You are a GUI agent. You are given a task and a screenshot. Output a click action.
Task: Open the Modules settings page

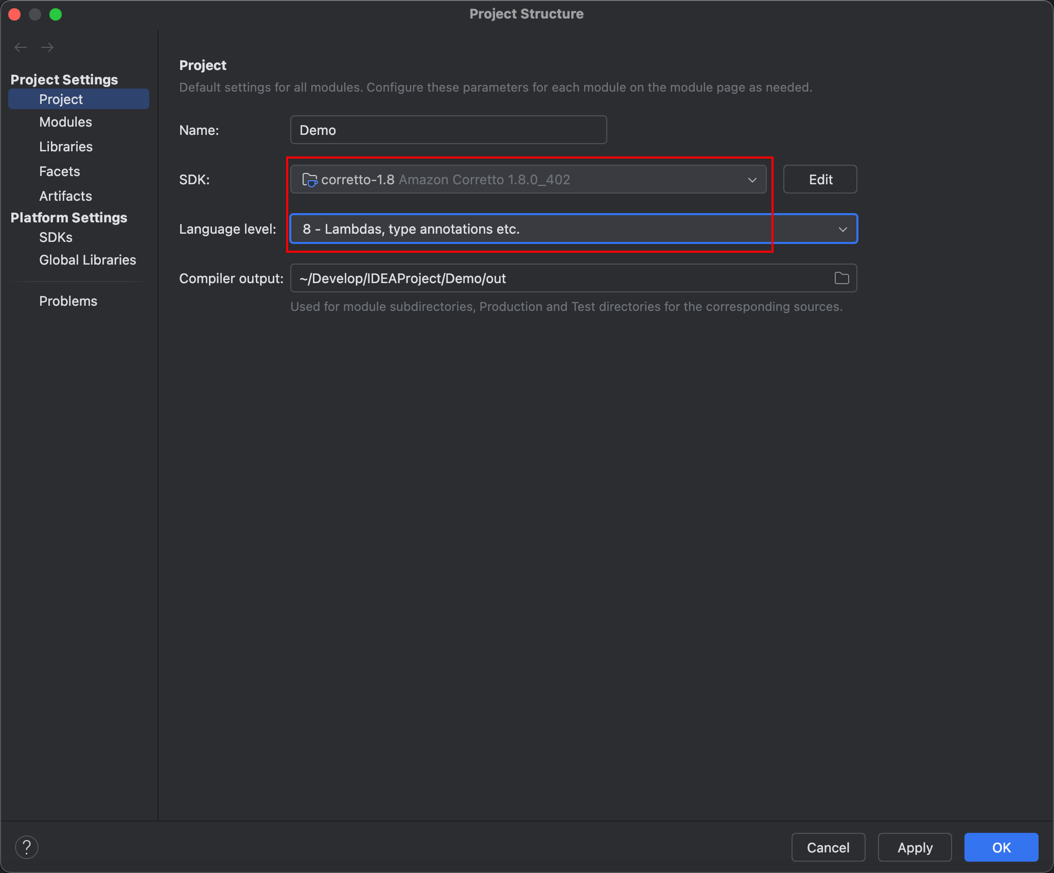(65, 122)
